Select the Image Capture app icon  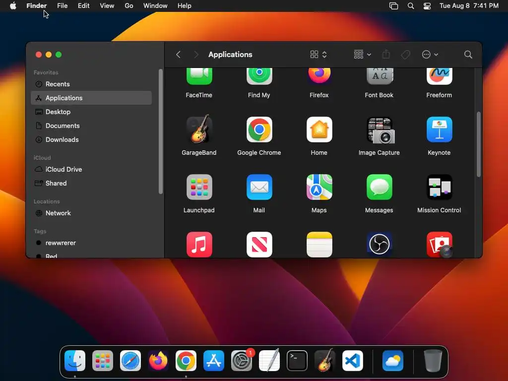pyautogui.click(x=380, y=130)
